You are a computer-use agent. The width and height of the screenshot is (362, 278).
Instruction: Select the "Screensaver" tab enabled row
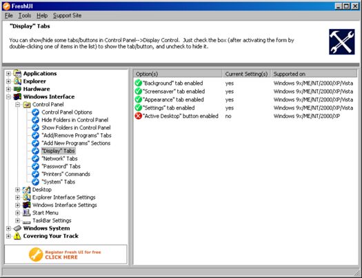(x=245, y=92)
